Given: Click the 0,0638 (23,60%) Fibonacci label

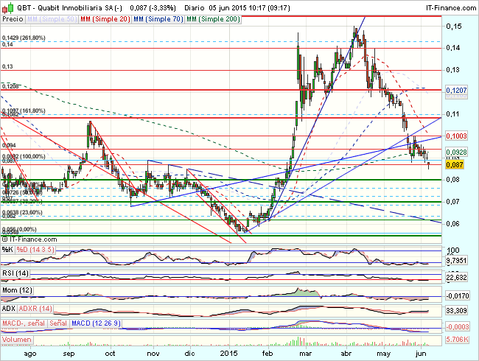Looking at the screenshot, I should [22, 212].
